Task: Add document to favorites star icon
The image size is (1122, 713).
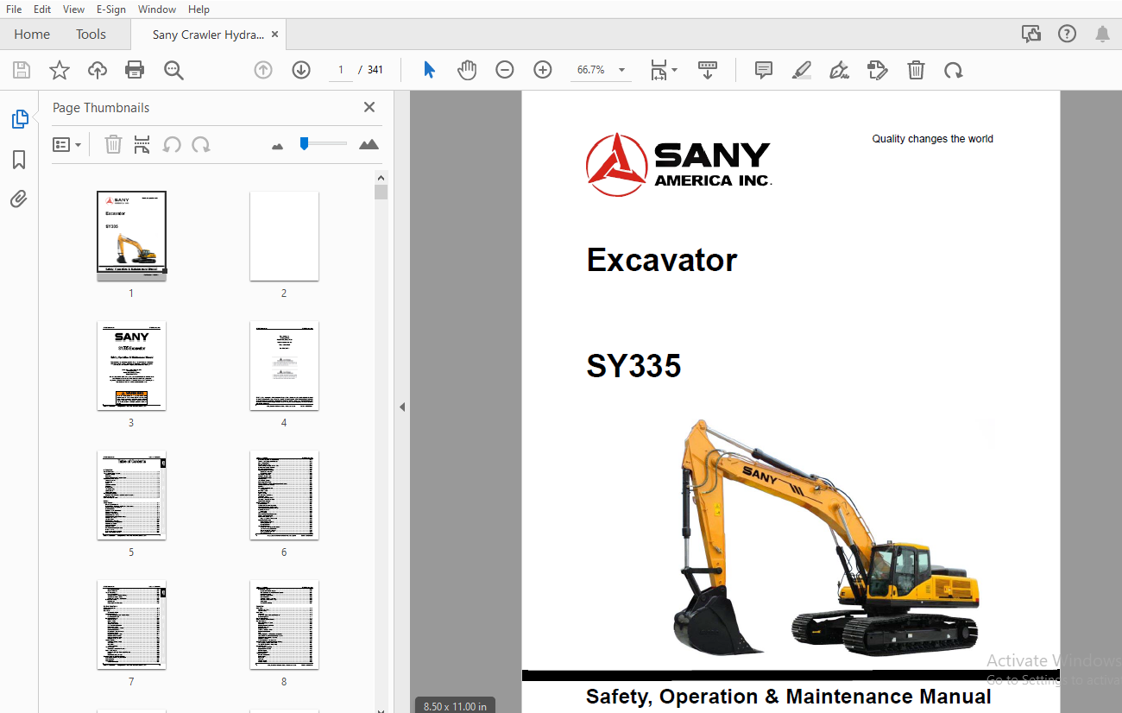Action: point(60,70)
